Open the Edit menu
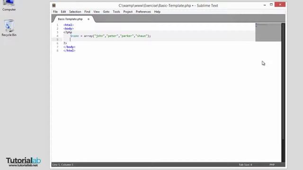The image size is (303, 170). [63, 12]
